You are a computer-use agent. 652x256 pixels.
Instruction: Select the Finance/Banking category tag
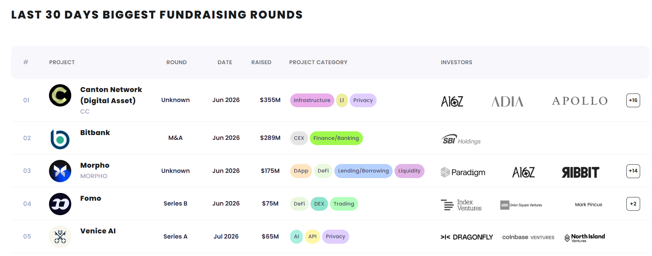(336, 138)
